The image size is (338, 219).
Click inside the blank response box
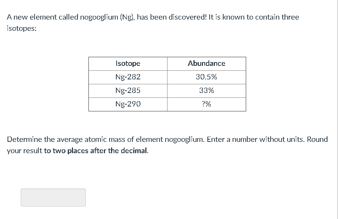(53, 197)
